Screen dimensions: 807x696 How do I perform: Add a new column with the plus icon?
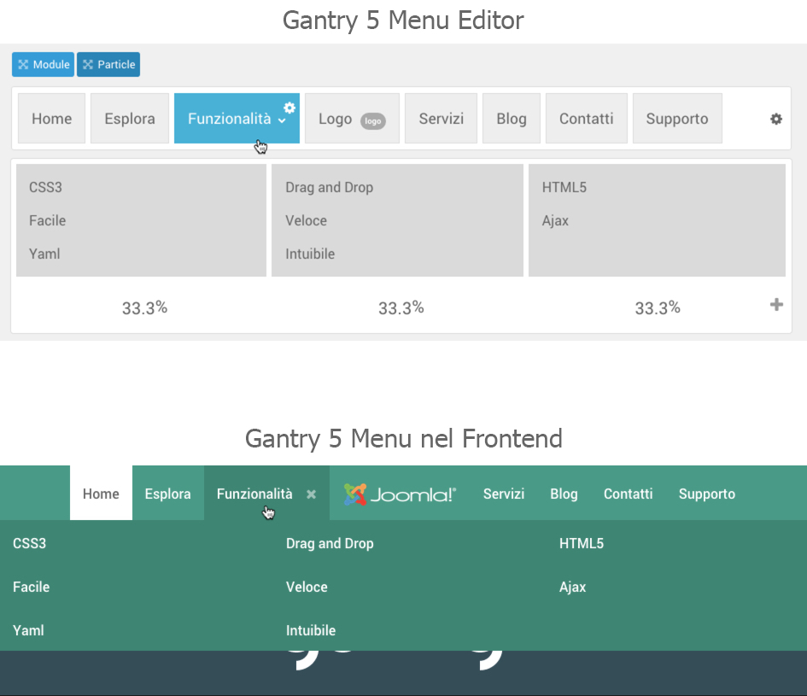pyautogui.click(x=776, y=304)
